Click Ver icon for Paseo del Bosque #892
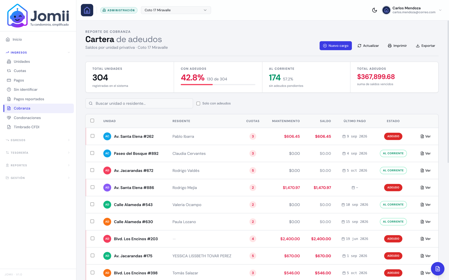The width and height of the screenshot is (449, 280). [x=422, y=153]
